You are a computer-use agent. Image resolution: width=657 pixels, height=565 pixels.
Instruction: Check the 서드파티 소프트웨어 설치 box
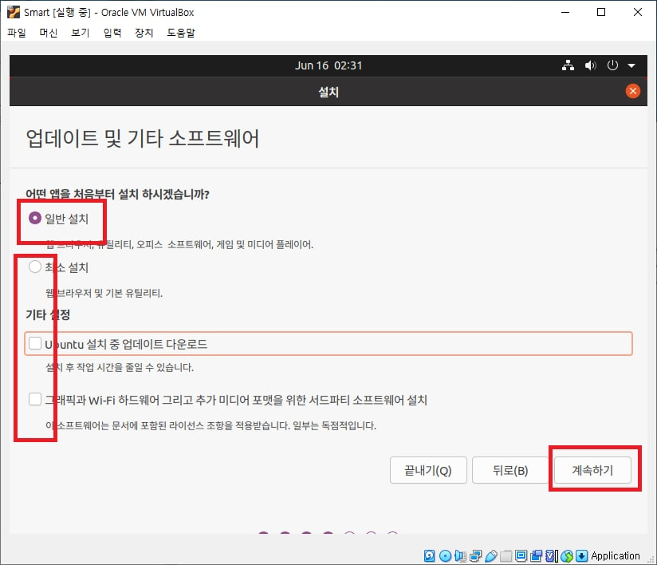[x=35, y=399]
